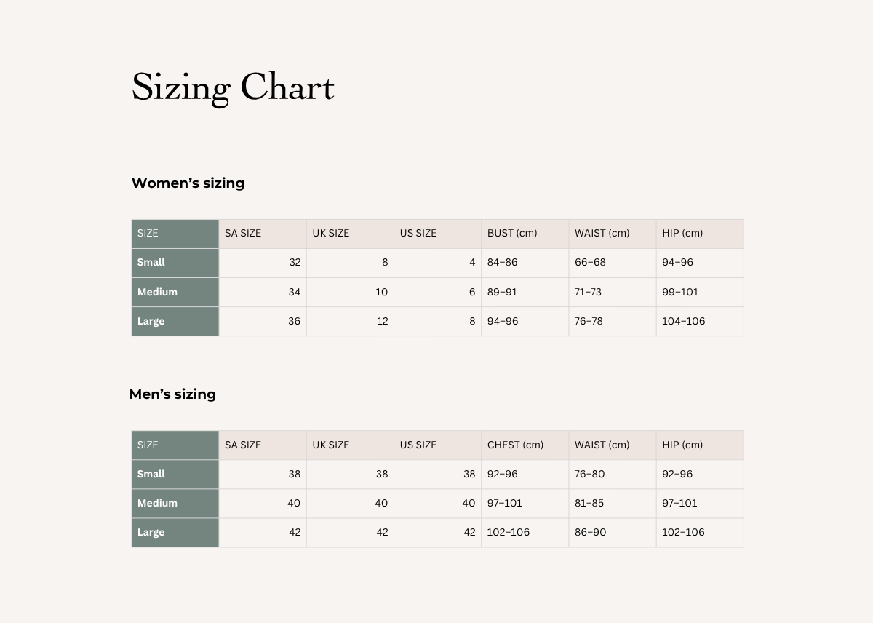Select men's Small waist 76–80 cell
873x623 pixels.
589,474
